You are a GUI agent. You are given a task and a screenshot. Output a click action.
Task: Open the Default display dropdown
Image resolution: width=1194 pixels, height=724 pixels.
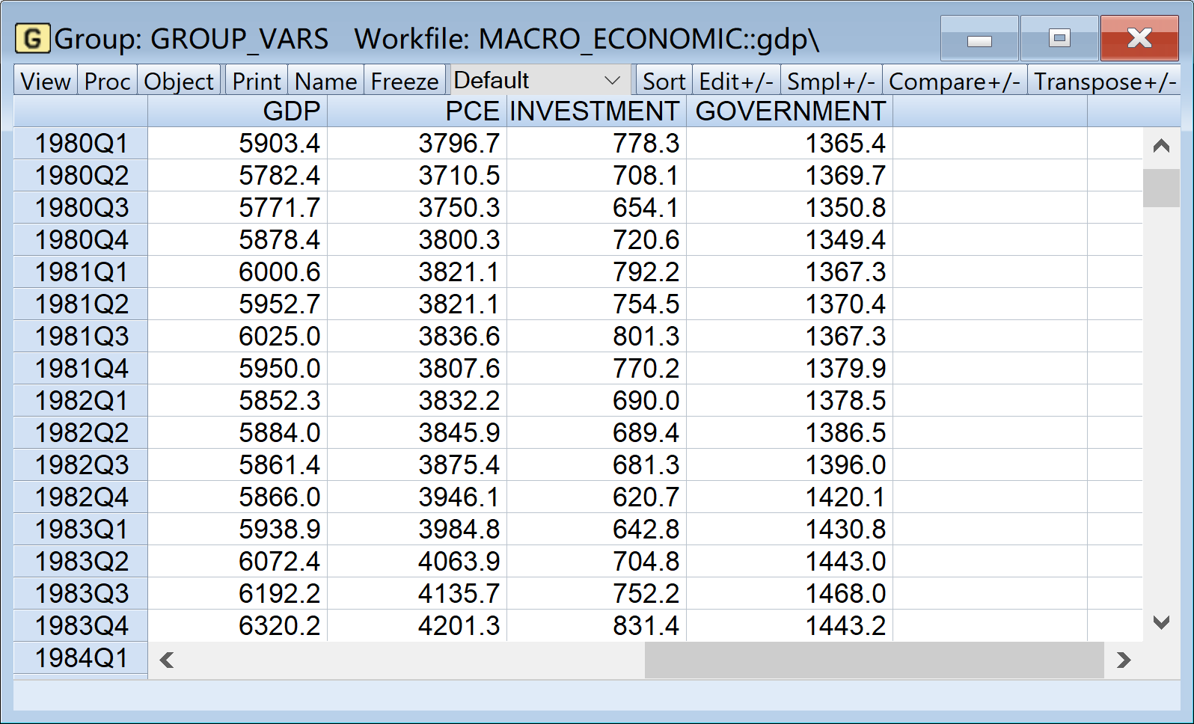point(539,81)
